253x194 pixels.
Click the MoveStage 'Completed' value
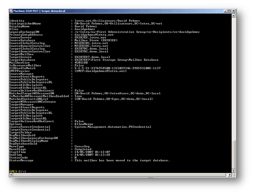coord(83,149)
